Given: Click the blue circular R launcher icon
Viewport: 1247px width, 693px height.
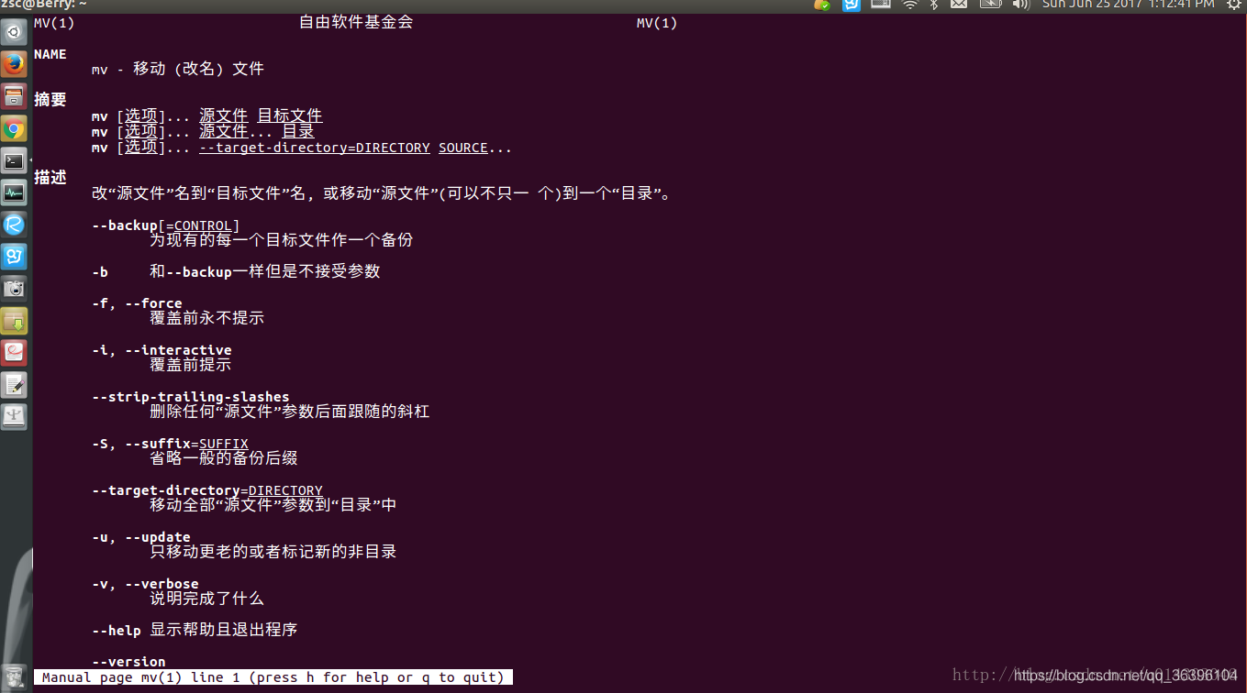Looking at the screenshot, I should pyautogui.click(x=14, y=225).
